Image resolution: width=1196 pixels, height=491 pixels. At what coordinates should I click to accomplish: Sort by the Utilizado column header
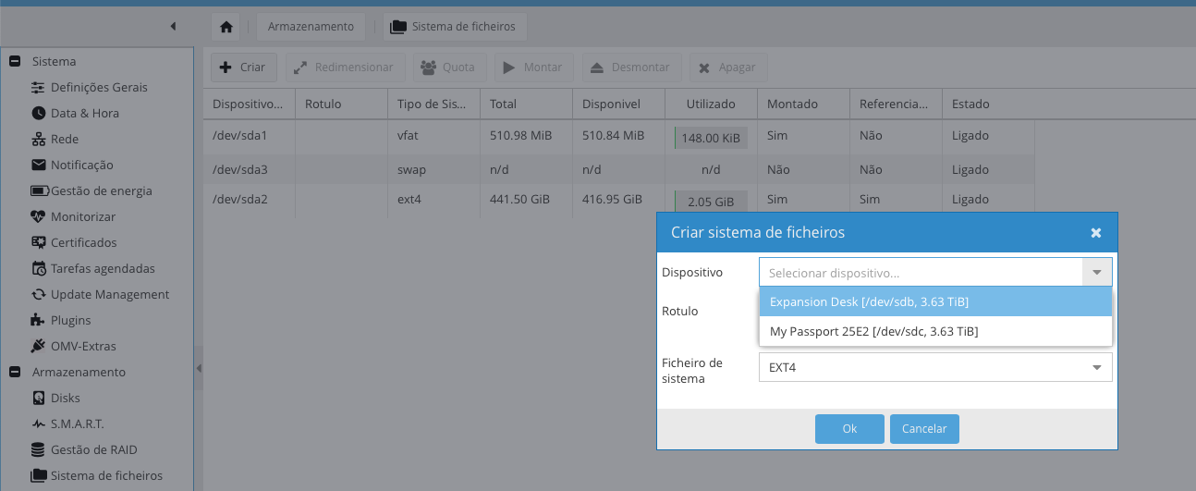point(711,104)
